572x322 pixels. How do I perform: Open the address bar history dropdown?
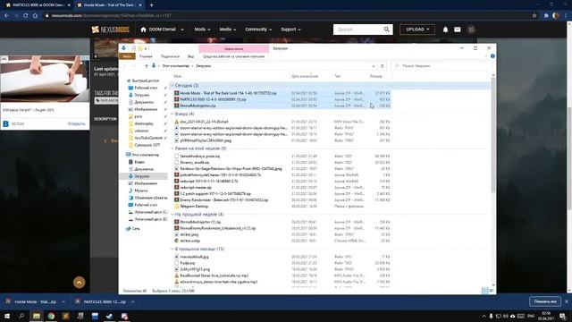click(374, 66)
